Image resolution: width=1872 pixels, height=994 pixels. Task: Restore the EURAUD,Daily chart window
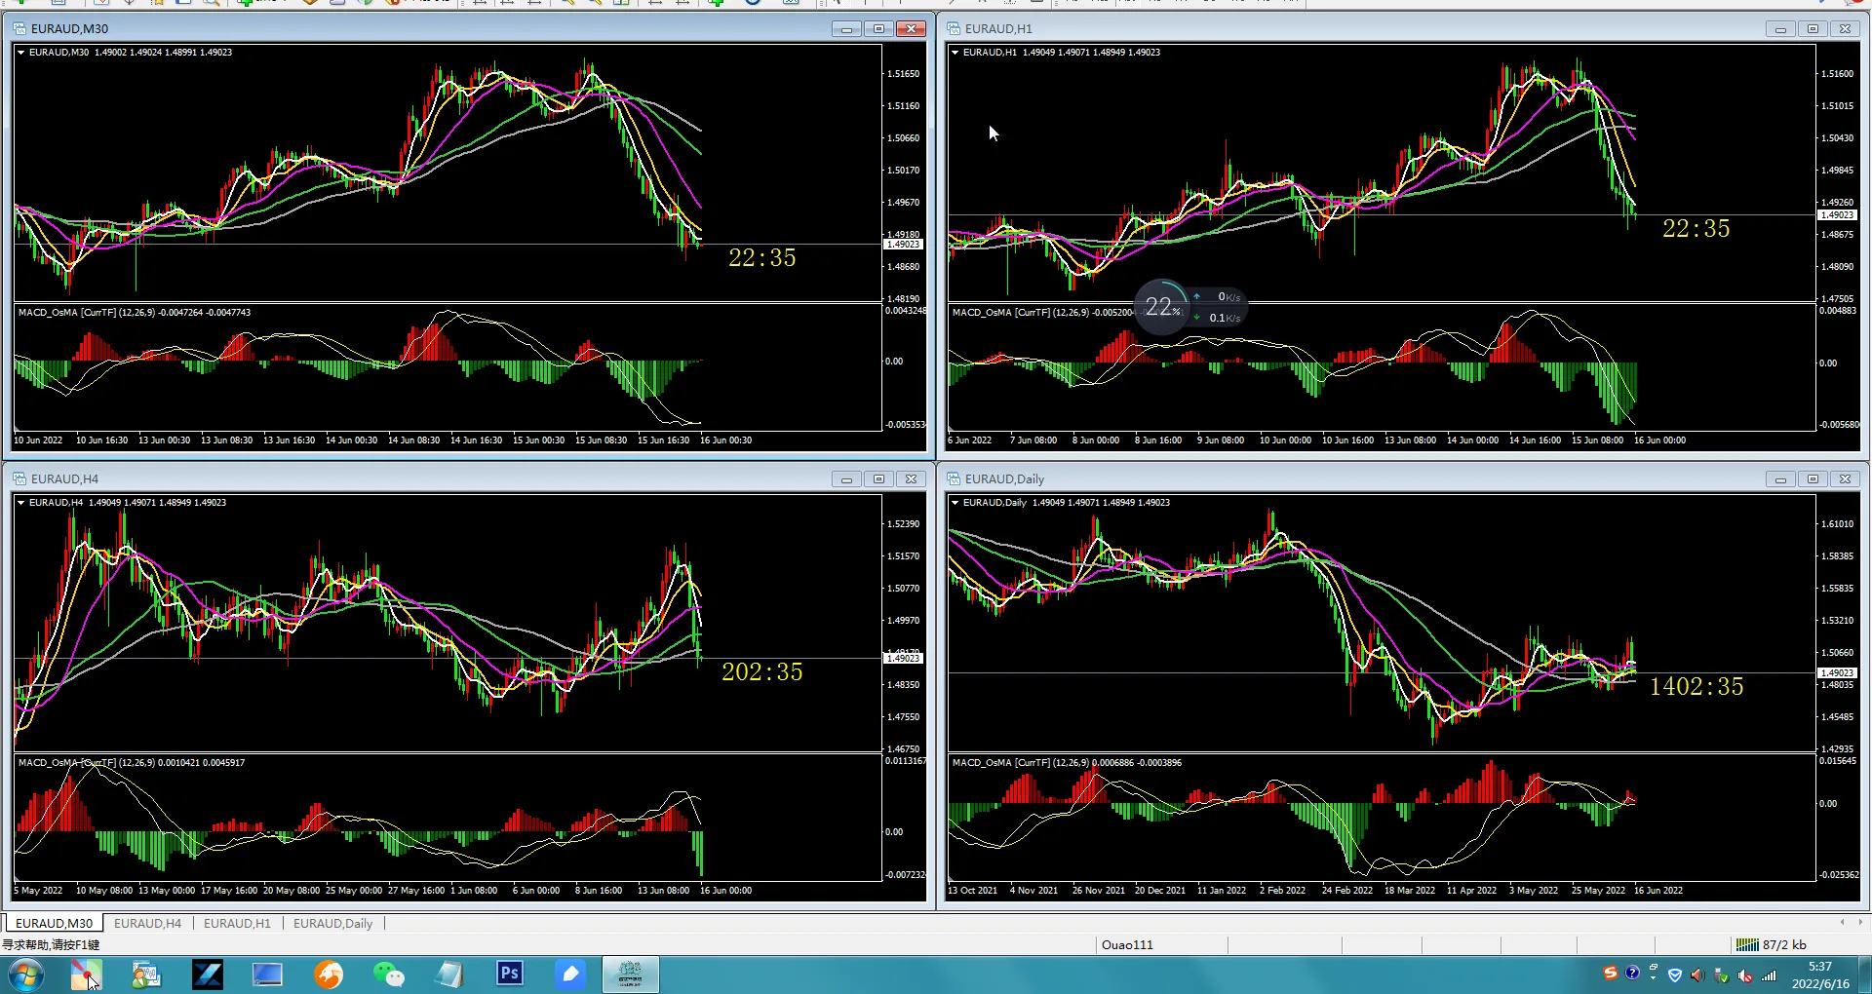[1813, 479]
